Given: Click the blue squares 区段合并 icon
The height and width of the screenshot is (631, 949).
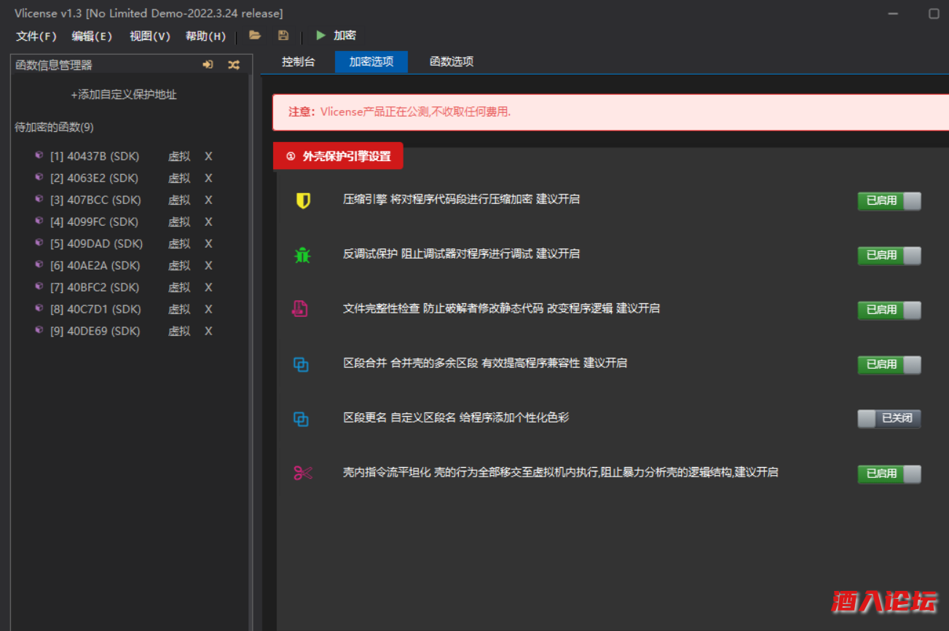Looking at the screenshot, I should pyautogui.click(x=301, y=364).
